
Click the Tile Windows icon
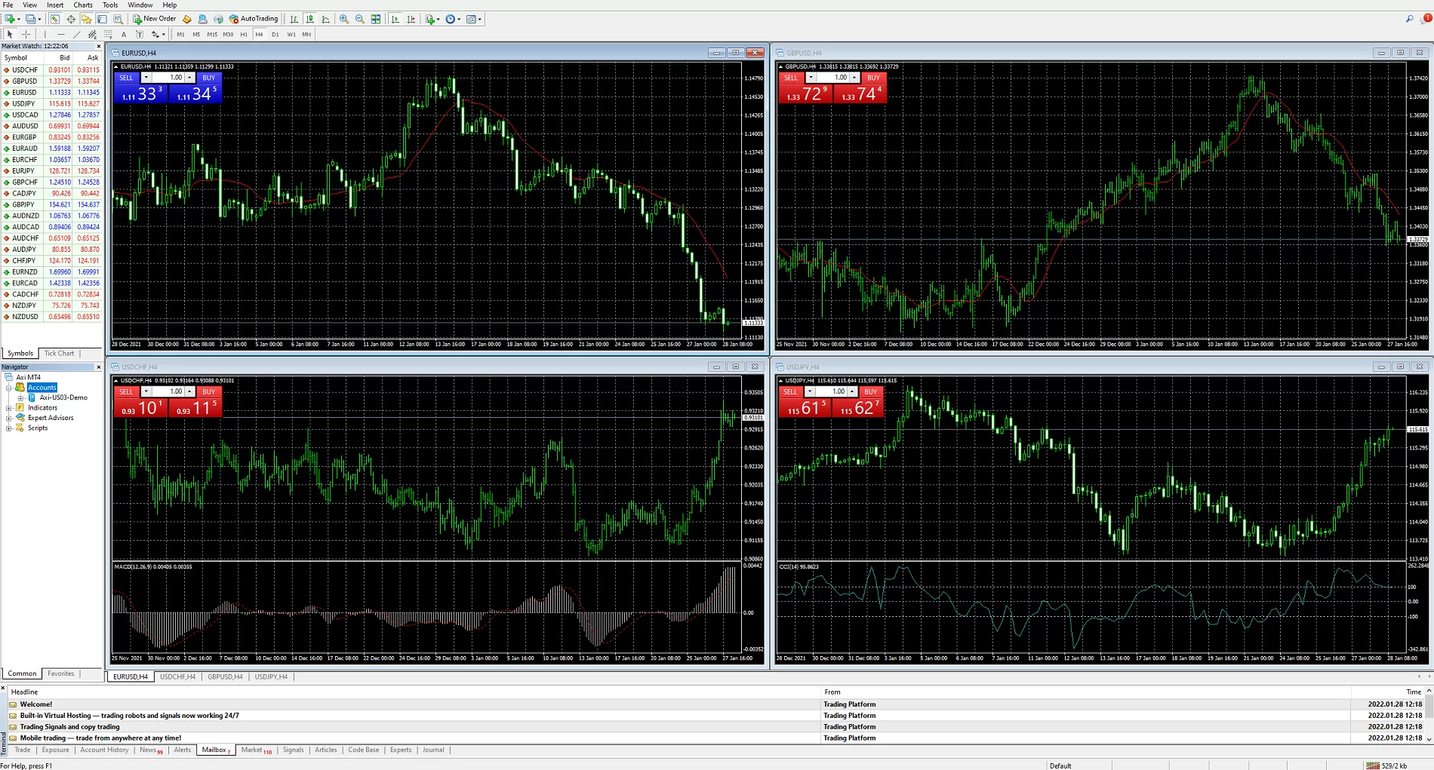pos(375,19)
